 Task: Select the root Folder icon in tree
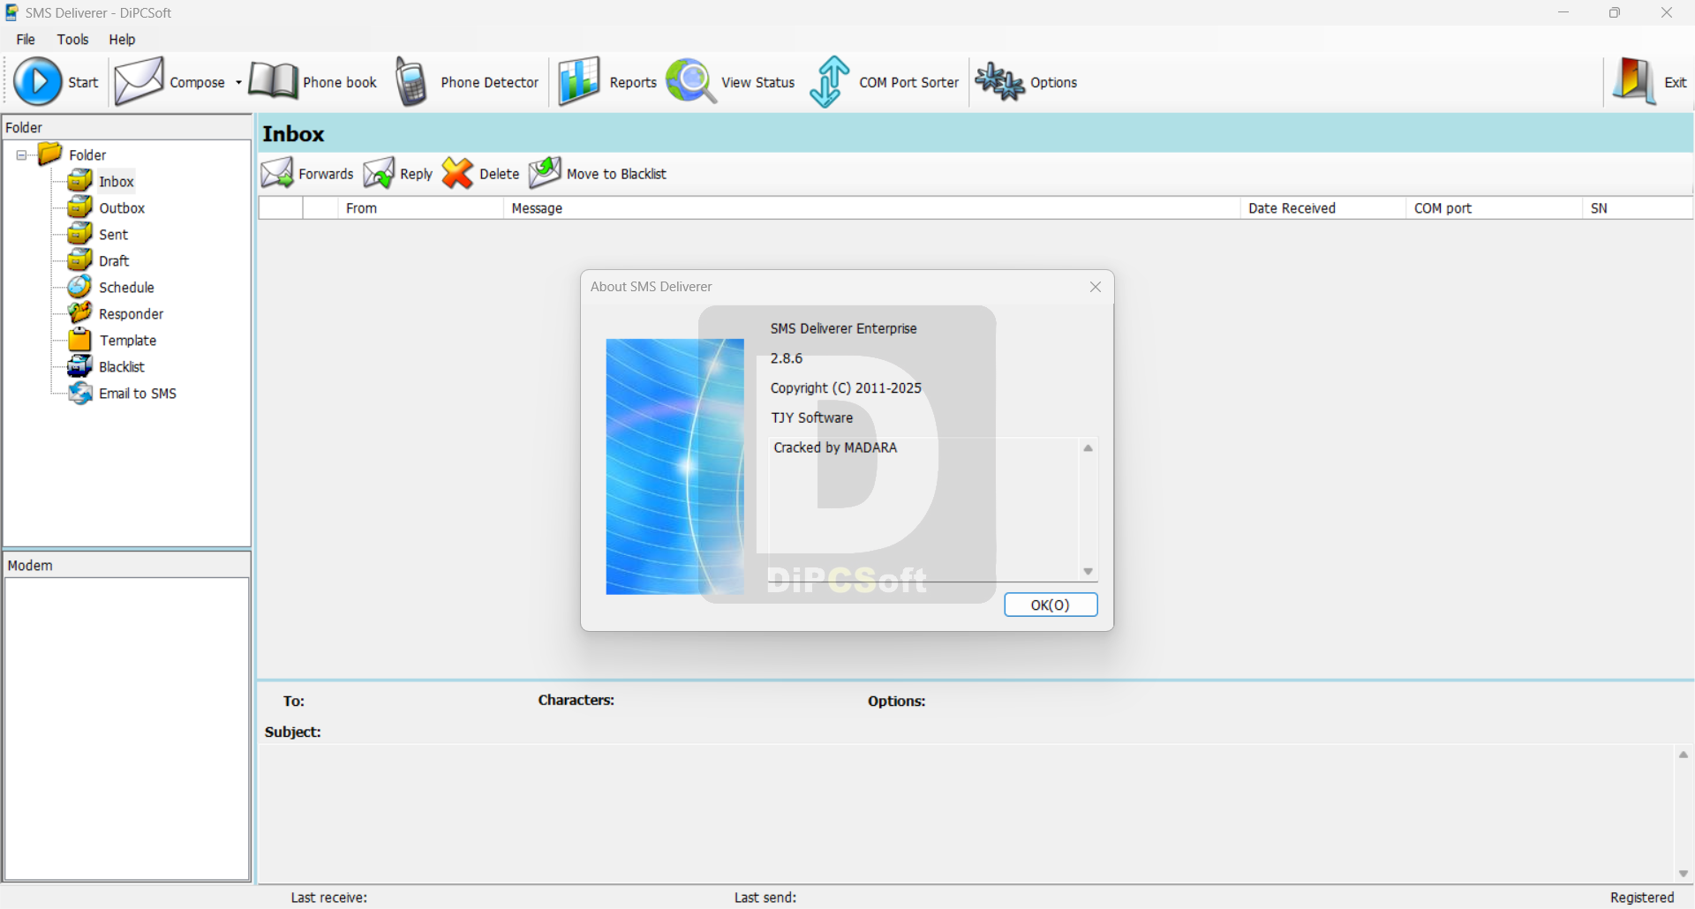click(x=50, y=154)
